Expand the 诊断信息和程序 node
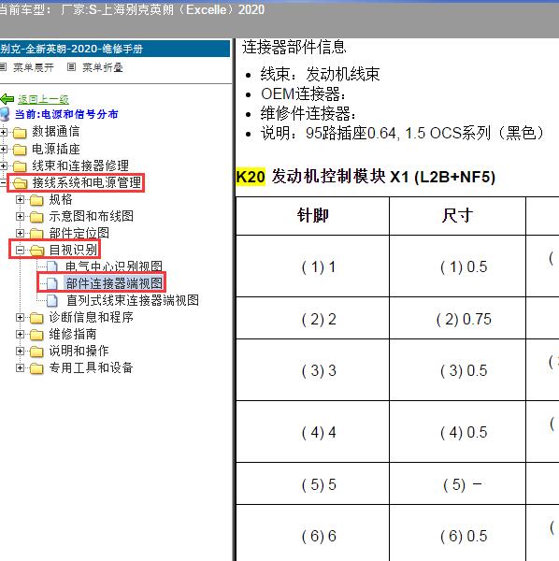This screenshot has width=559, height=561. 20,317
